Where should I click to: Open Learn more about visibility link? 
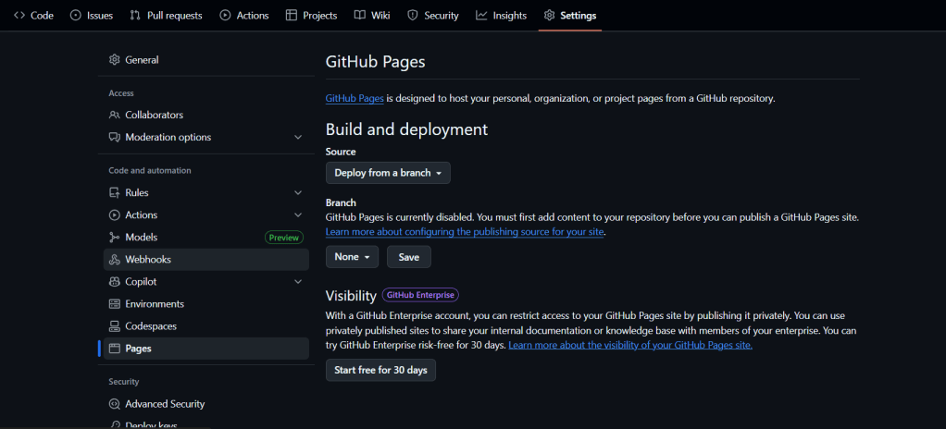630,345
